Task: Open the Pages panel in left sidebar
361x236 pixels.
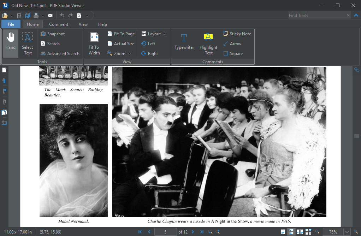Action: (4, 70)
